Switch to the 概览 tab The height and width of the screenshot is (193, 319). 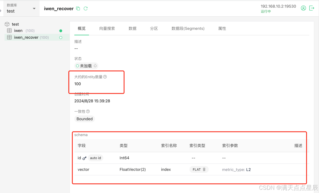(81, 28)
